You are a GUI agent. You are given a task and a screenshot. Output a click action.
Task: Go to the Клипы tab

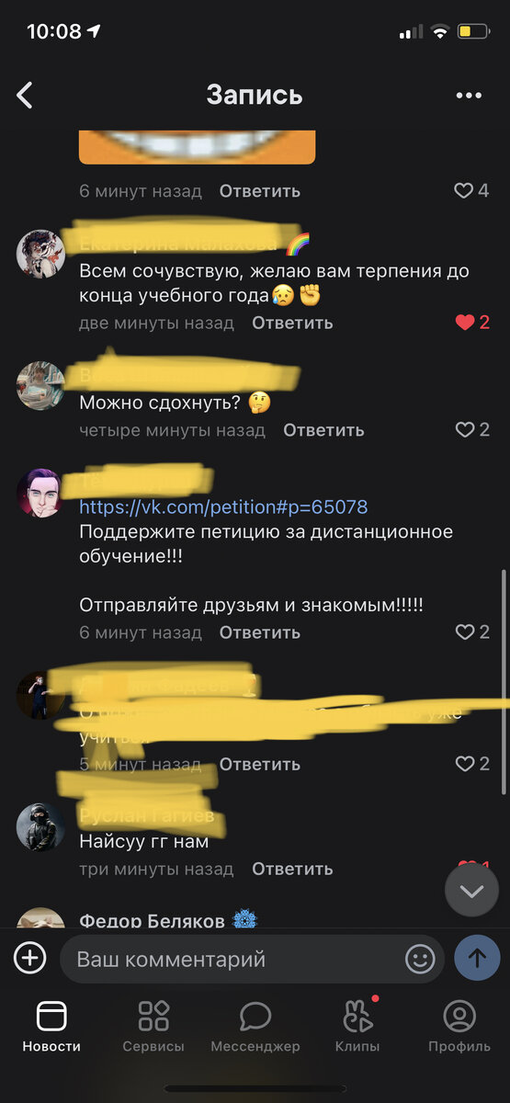click(x=357, y=1027)
